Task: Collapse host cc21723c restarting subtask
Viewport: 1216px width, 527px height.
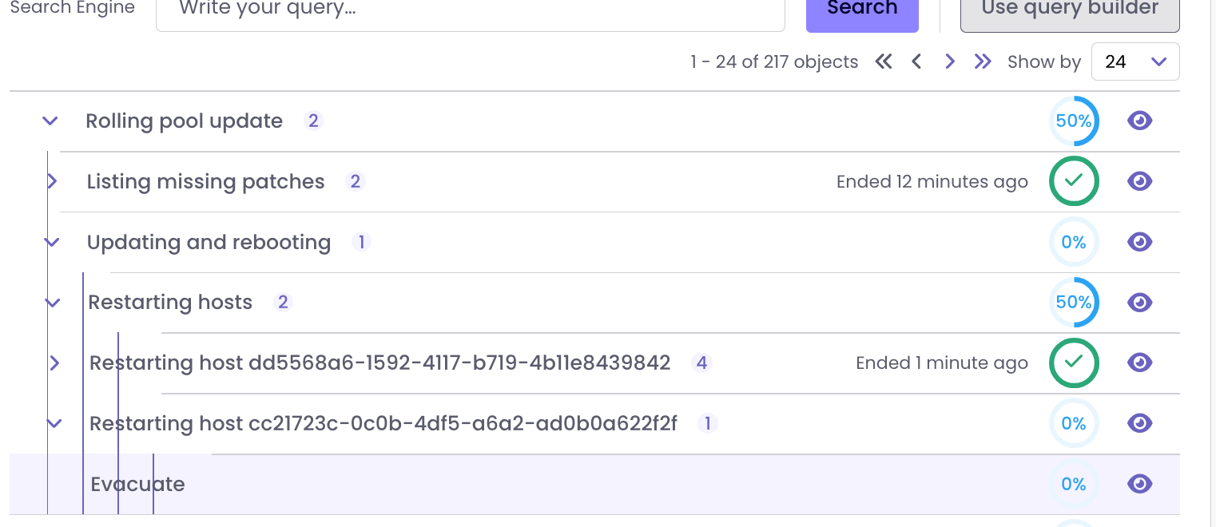Action: (54, 423)
